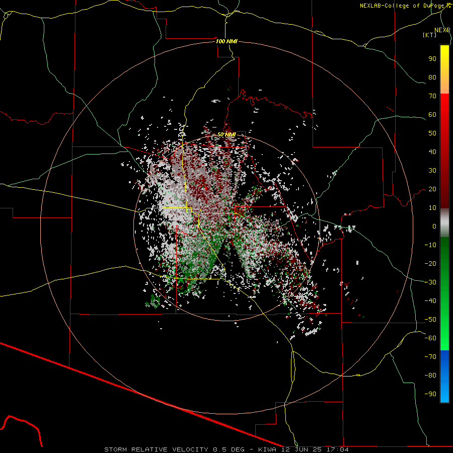Click the -90 knot scale label

[430, 394]
